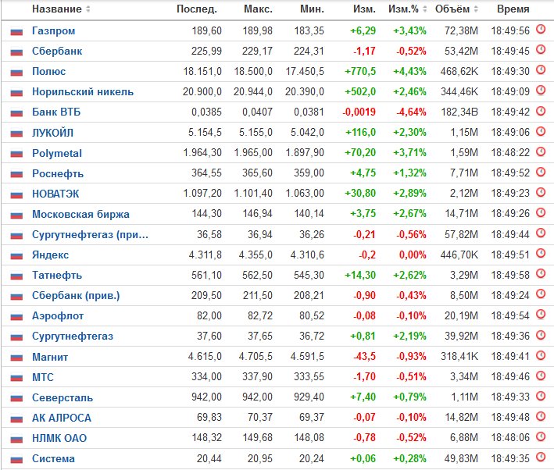554x470 pixels.
Task: Sort the table by the Название column arrows
Action: 88,9
